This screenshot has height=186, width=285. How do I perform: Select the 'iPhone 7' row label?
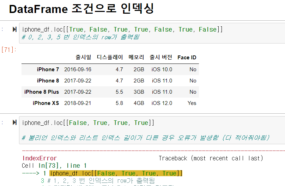pos(48,69)
